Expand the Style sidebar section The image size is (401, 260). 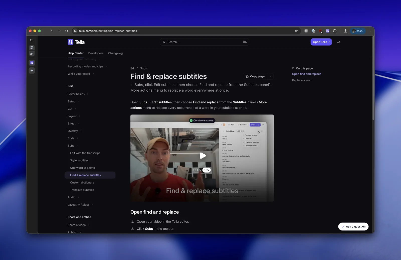[73, 138]
